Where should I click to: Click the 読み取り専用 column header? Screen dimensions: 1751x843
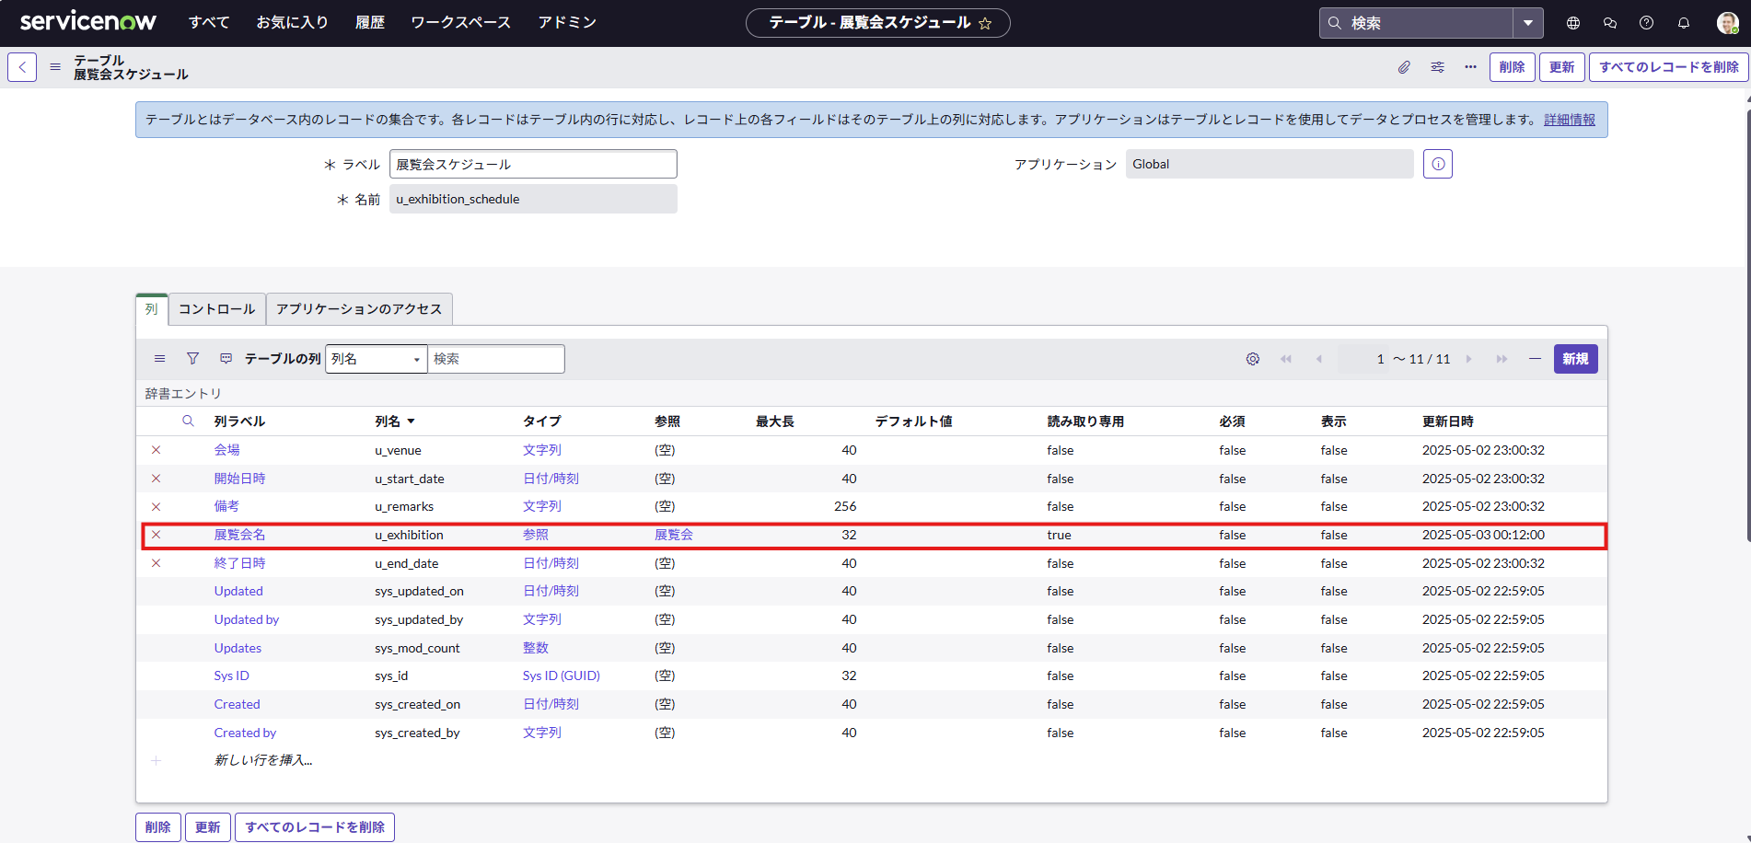[1085, 421]
